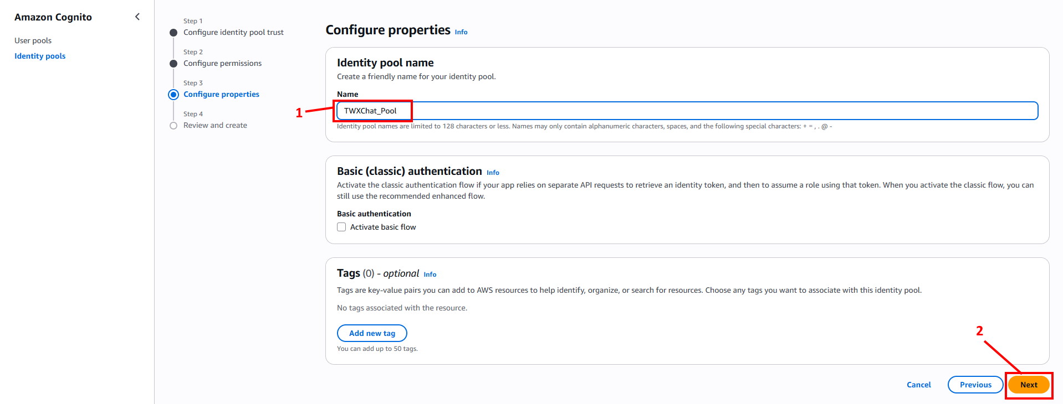Screen dimensions: 1063x404
Task: Click the Amazon Cognito sidebar title
Action: (x=53, y=17)
